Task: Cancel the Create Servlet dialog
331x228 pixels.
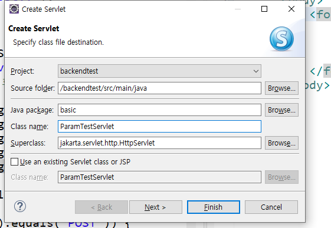Action: click(271, 207)
